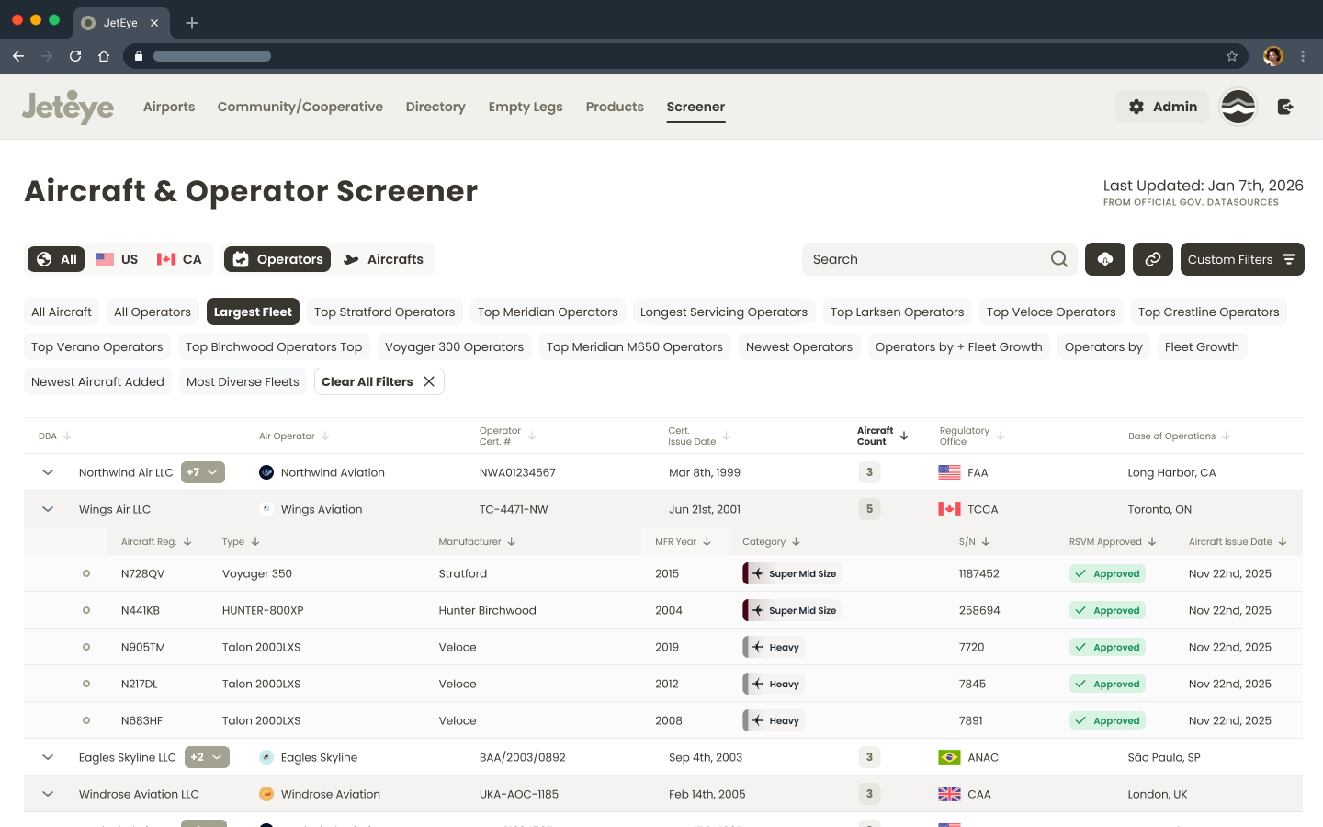Expand the Eagles Skyline LLC row
Viewport: 1323px width, 827px height.
(x=48, y=757)
